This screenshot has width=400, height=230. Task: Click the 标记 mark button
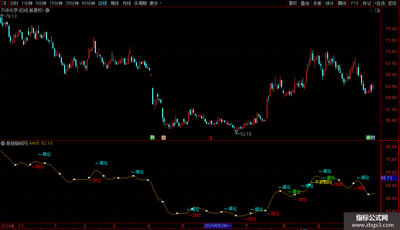367,3
